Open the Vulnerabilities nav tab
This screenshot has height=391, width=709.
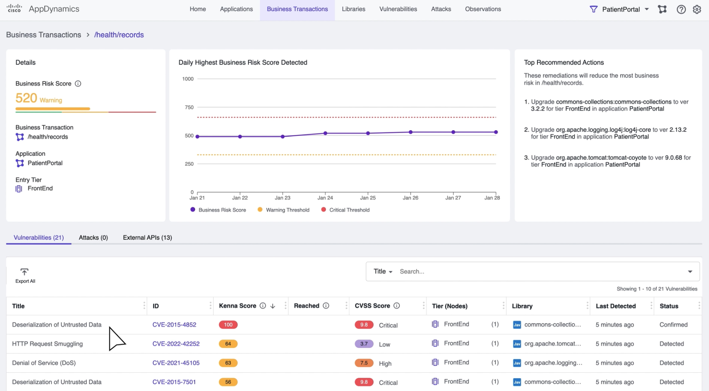398,9
